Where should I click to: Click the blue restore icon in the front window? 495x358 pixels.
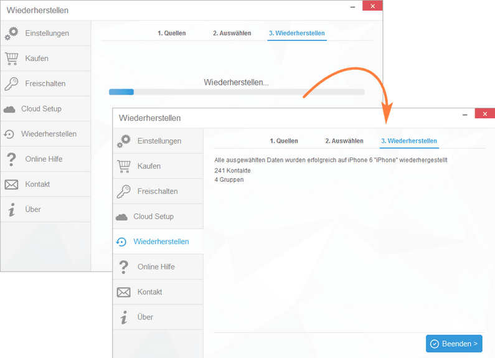pos(121,242)
